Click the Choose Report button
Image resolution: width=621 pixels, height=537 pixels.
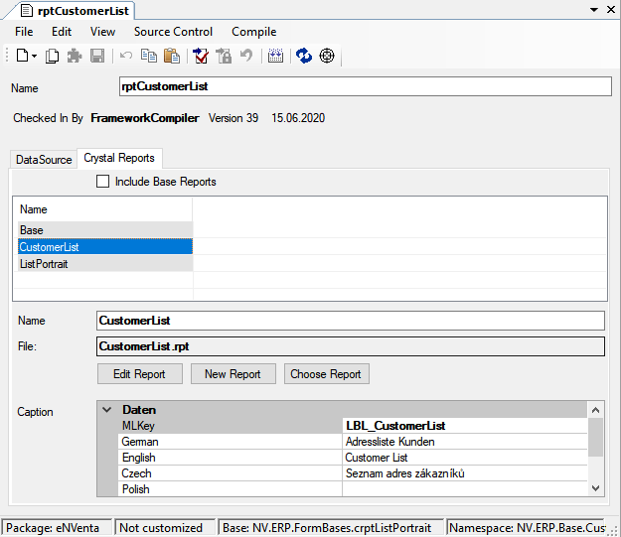pyautogui.click(x=327, y=374)
